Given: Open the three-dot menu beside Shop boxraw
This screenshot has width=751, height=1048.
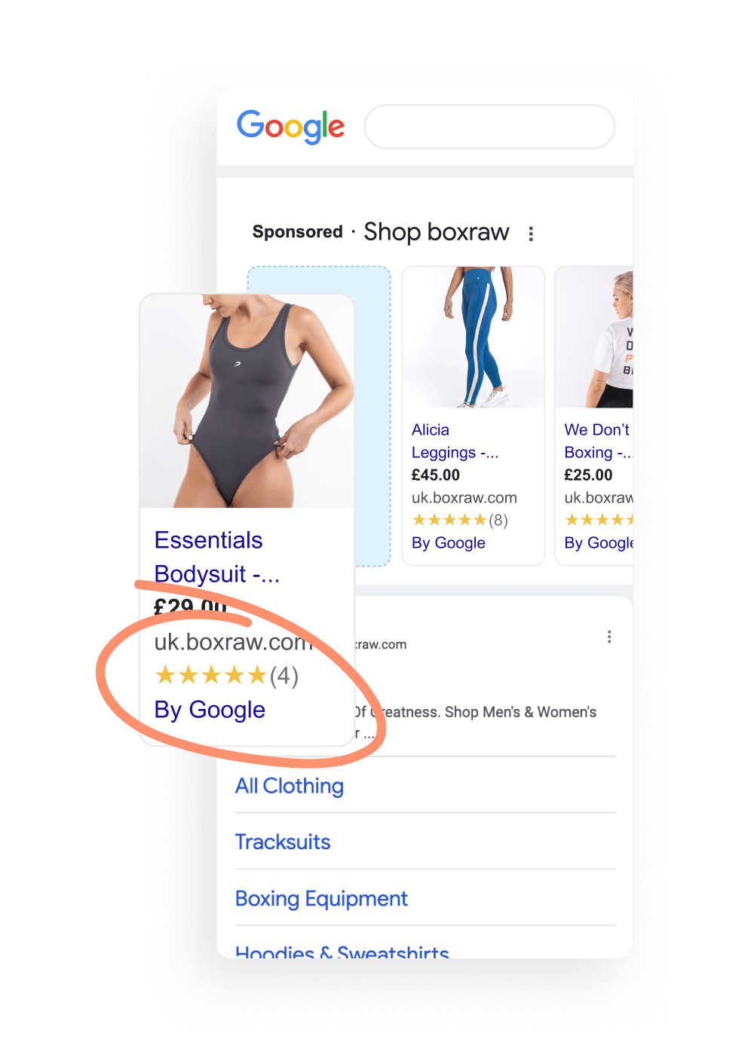Looking at the screenshot, I should [531, 234].
